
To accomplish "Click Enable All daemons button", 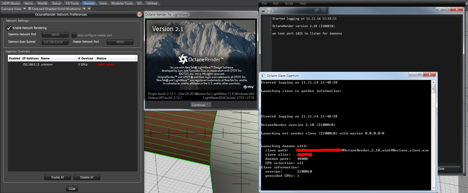I will click(58, 177).
